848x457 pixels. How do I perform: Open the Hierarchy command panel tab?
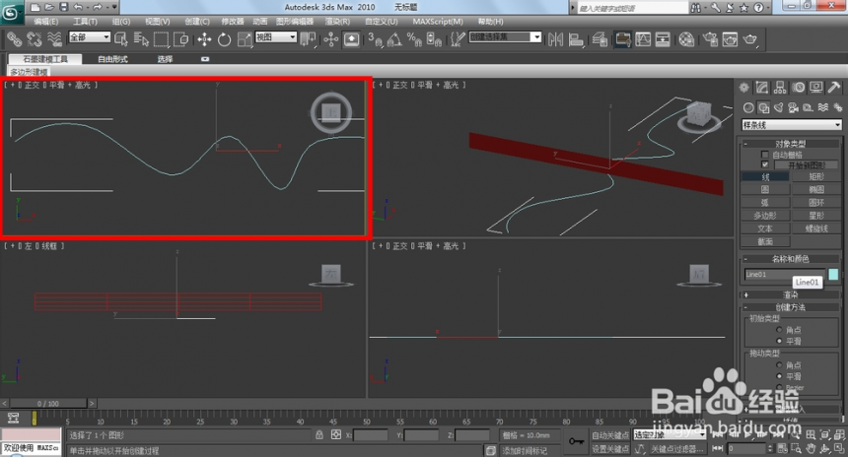pyautogui.click(x=780, y=88)
